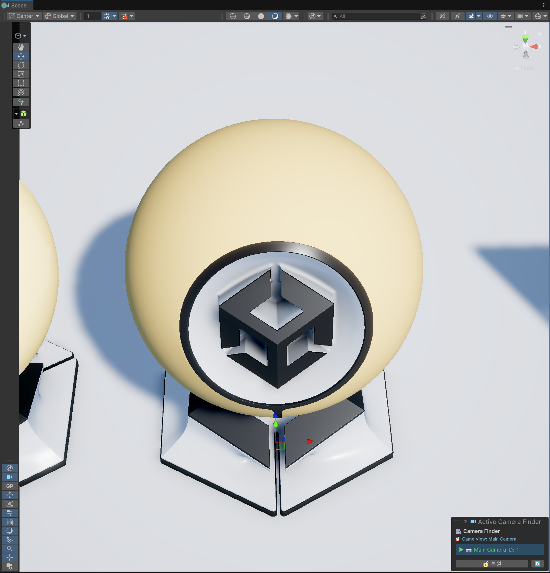Click the GP overlay button
Image resolution: width=550 pixels, height=573 pixels.
(x=10, y=486)
